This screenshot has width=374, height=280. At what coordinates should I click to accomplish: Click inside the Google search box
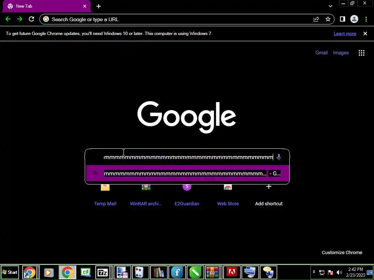click(x=187, y=157)
